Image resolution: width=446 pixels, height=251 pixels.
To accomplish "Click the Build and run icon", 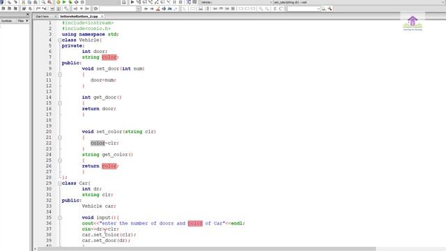I will point(70,2).
